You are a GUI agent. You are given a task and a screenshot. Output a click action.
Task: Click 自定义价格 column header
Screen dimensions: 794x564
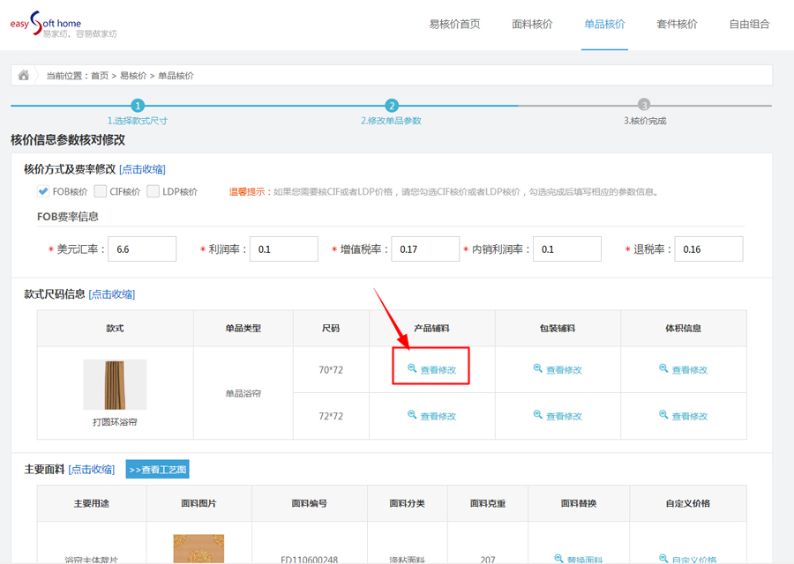(x=687, y=503)
